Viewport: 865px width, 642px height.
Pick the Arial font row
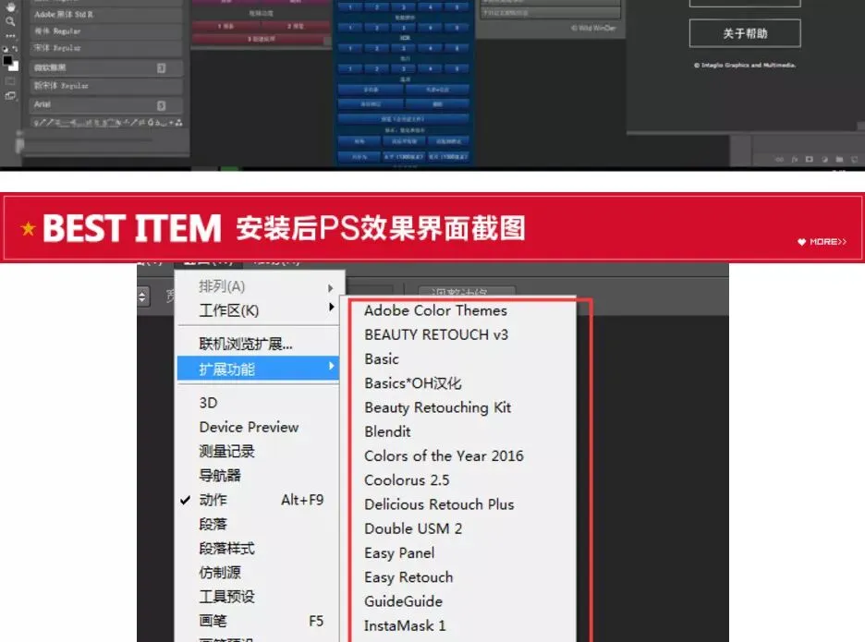[x=106, y=104]
